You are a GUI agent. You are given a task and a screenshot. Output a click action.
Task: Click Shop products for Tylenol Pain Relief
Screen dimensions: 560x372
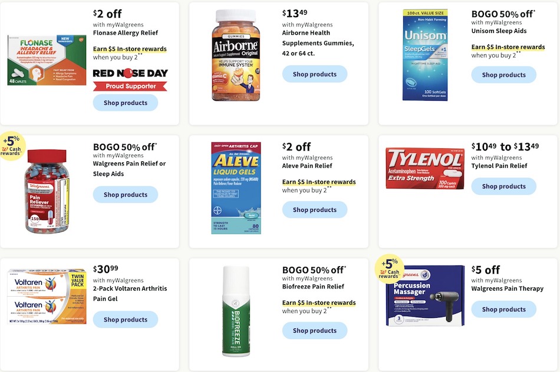(x=503, y=186)
